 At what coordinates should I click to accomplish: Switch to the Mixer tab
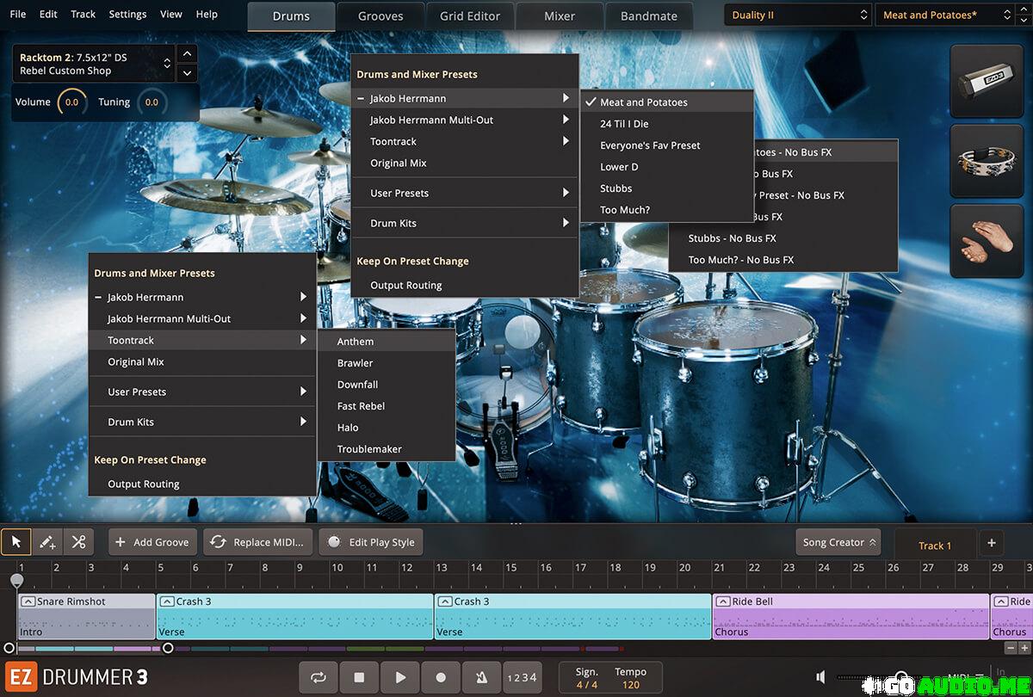pos(560,15)
